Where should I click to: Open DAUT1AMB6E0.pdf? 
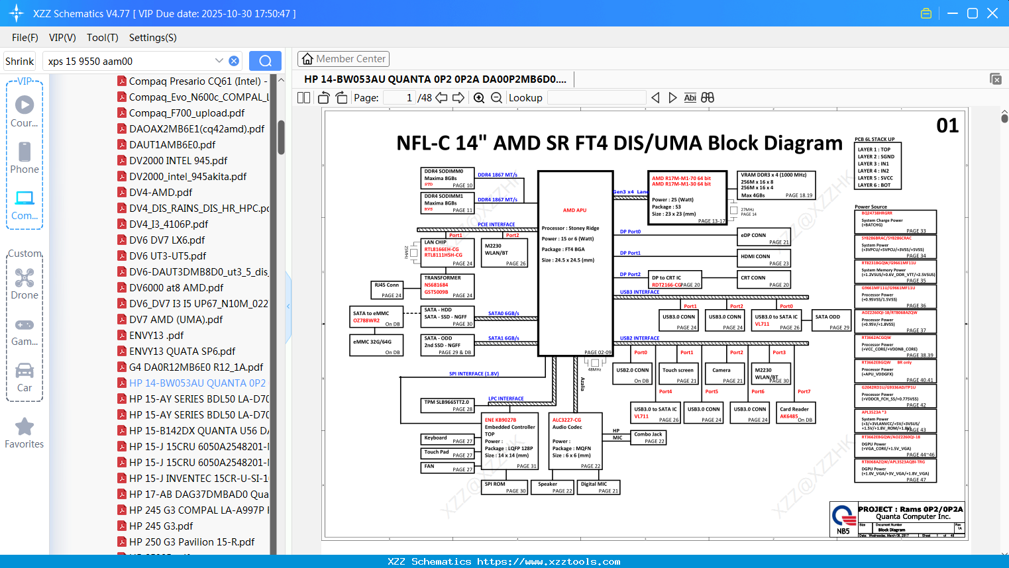click(x=166, y=145)
